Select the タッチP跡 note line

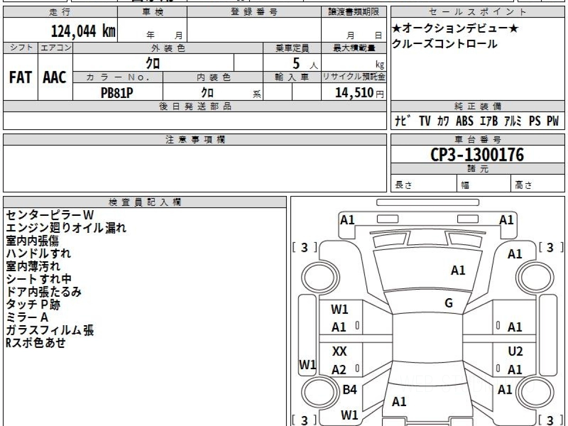point(33,305)
